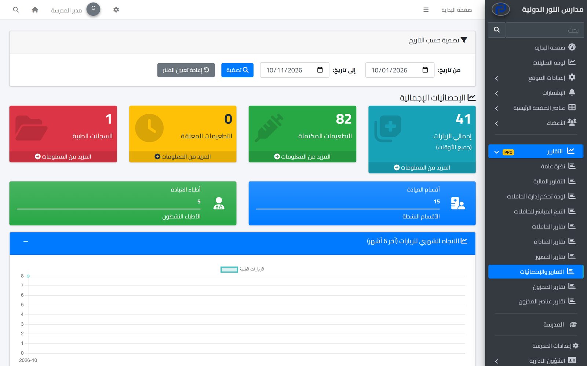Viewport: 587px width, 366px height.
Task: Click the school logo next to مدارس النور الدولية
Action: pos(500,9)
